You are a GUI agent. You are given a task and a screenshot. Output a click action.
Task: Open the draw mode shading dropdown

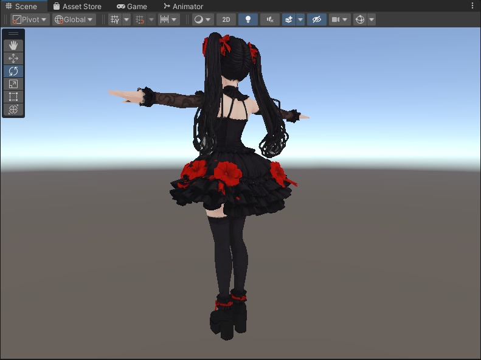[x=202, y=19]
